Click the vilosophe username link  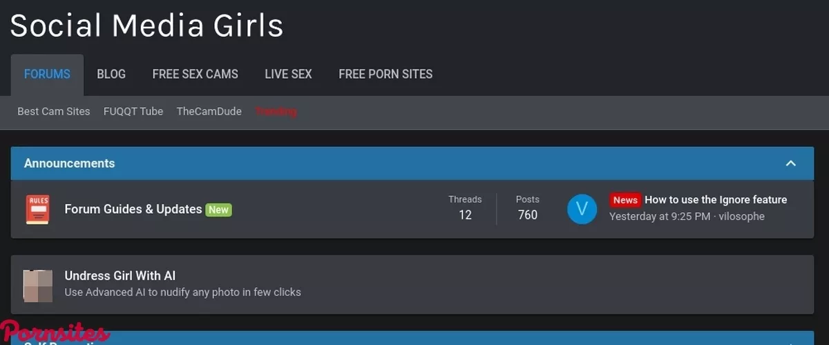pyautogui.click(x=741, y=217)
